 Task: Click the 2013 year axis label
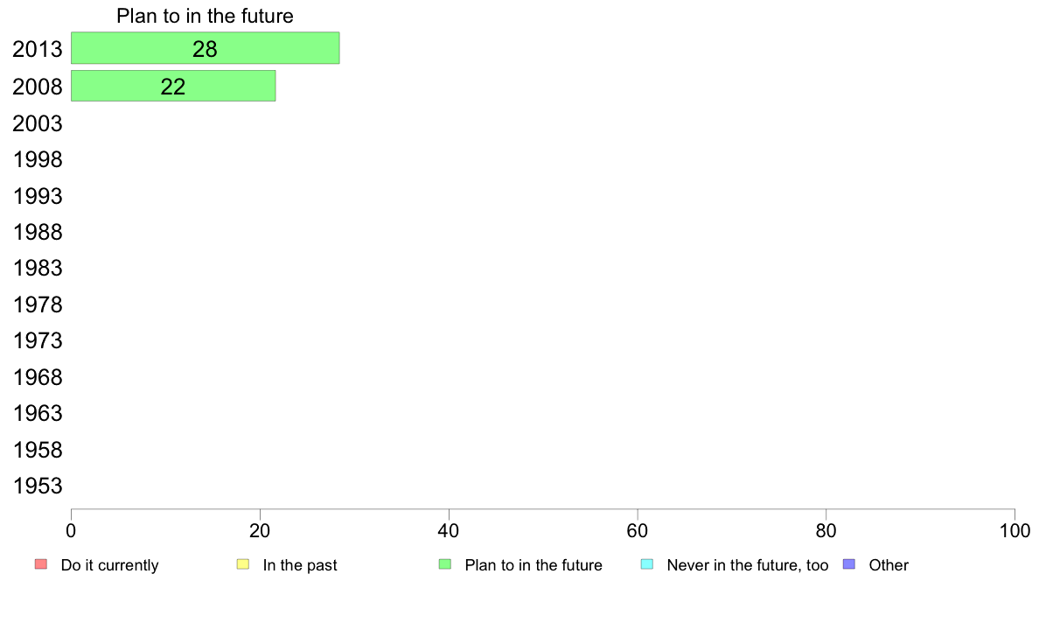click(x=38, y=50)
